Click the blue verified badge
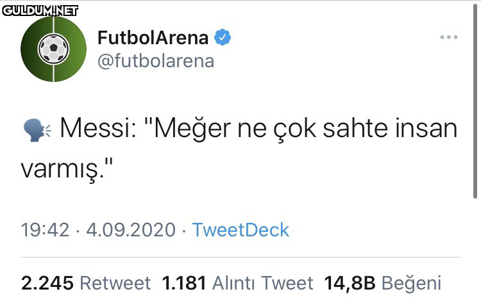This screenshot has width=481, height=303. pos(223,37)
